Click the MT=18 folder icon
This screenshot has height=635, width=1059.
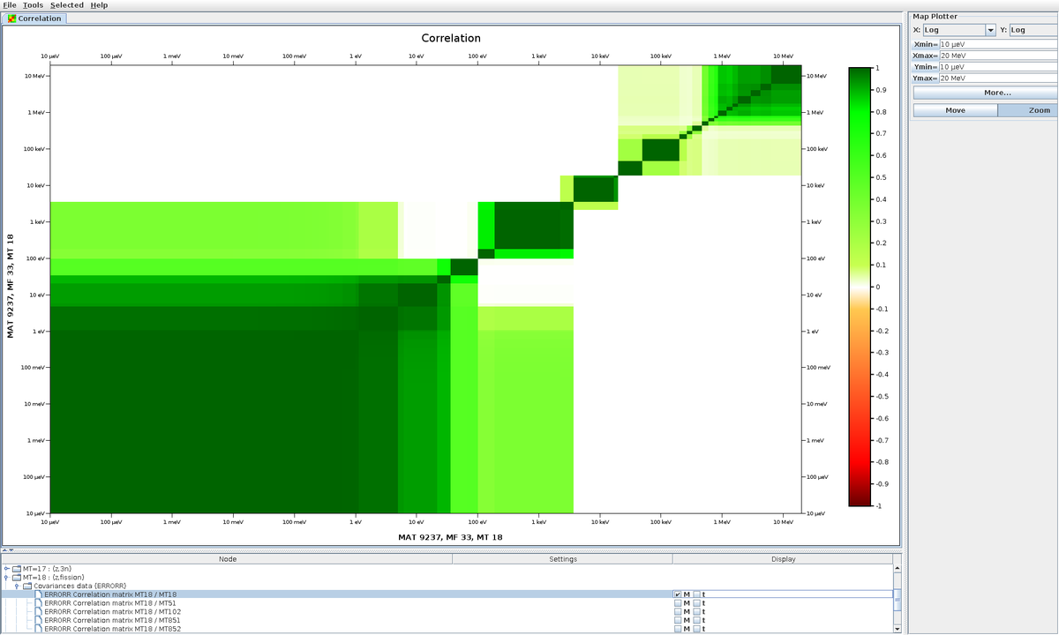pyautogui.click(x=17, y=578)
